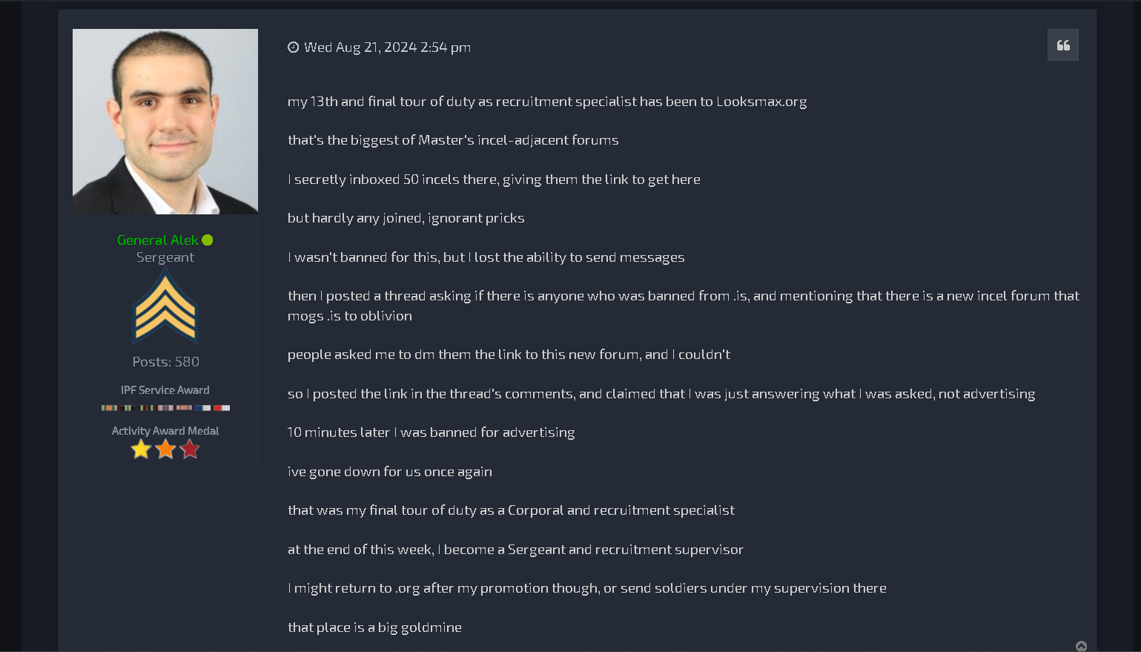Click the Wed Aug 21, 2024 timestamp
1141x652 pixels.
click(387, 47)
